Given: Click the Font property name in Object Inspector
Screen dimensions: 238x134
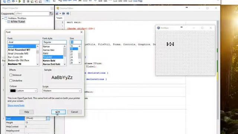Looking at the screenshot, I should [15, 118].
